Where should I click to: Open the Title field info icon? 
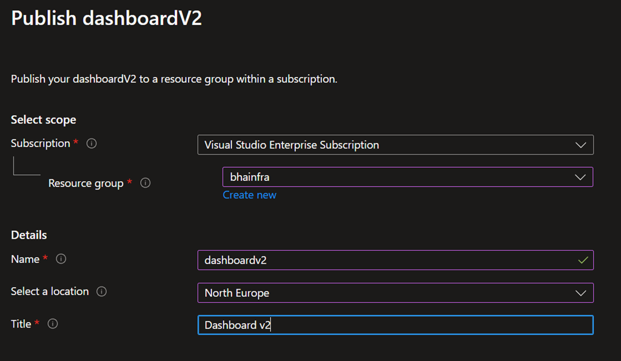pyautogui.click(x=53, y=324)
